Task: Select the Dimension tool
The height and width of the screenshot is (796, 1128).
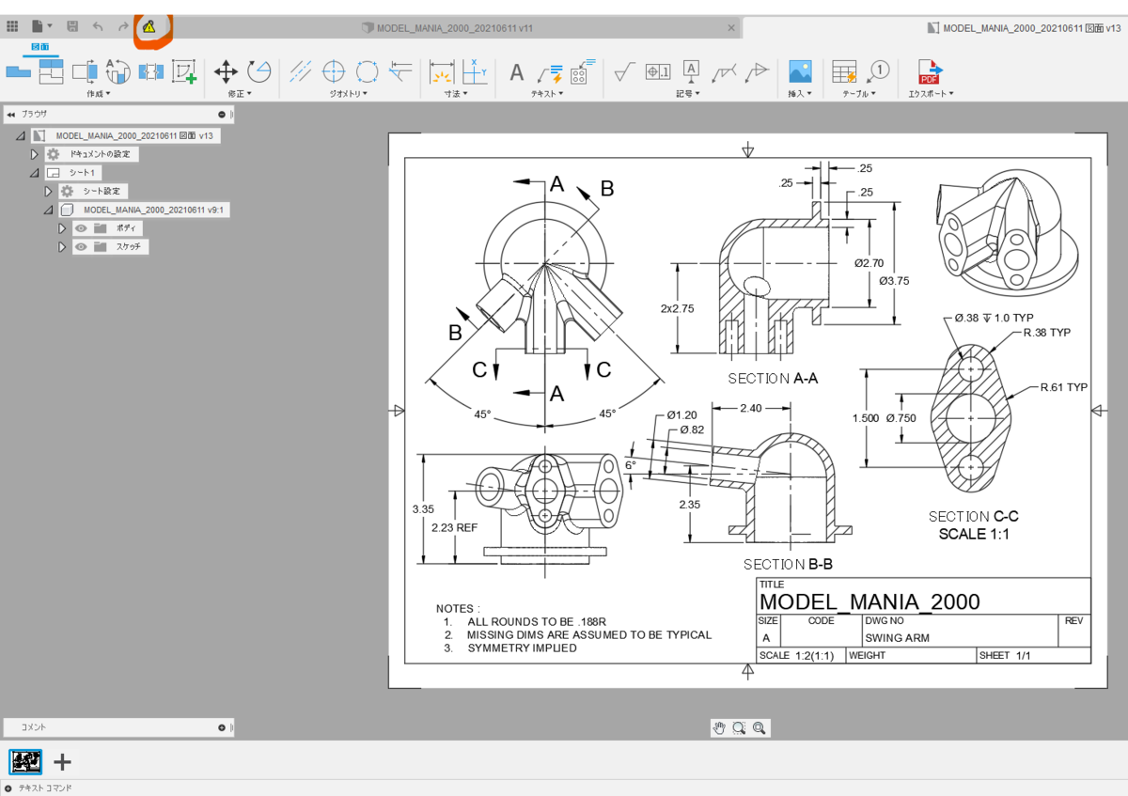Action: pos(441,70)
